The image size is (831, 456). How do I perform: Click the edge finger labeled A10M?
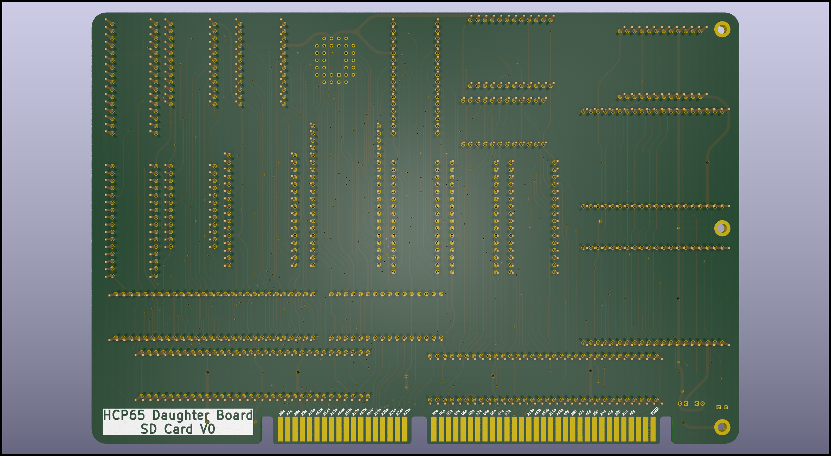coord(309,429)
